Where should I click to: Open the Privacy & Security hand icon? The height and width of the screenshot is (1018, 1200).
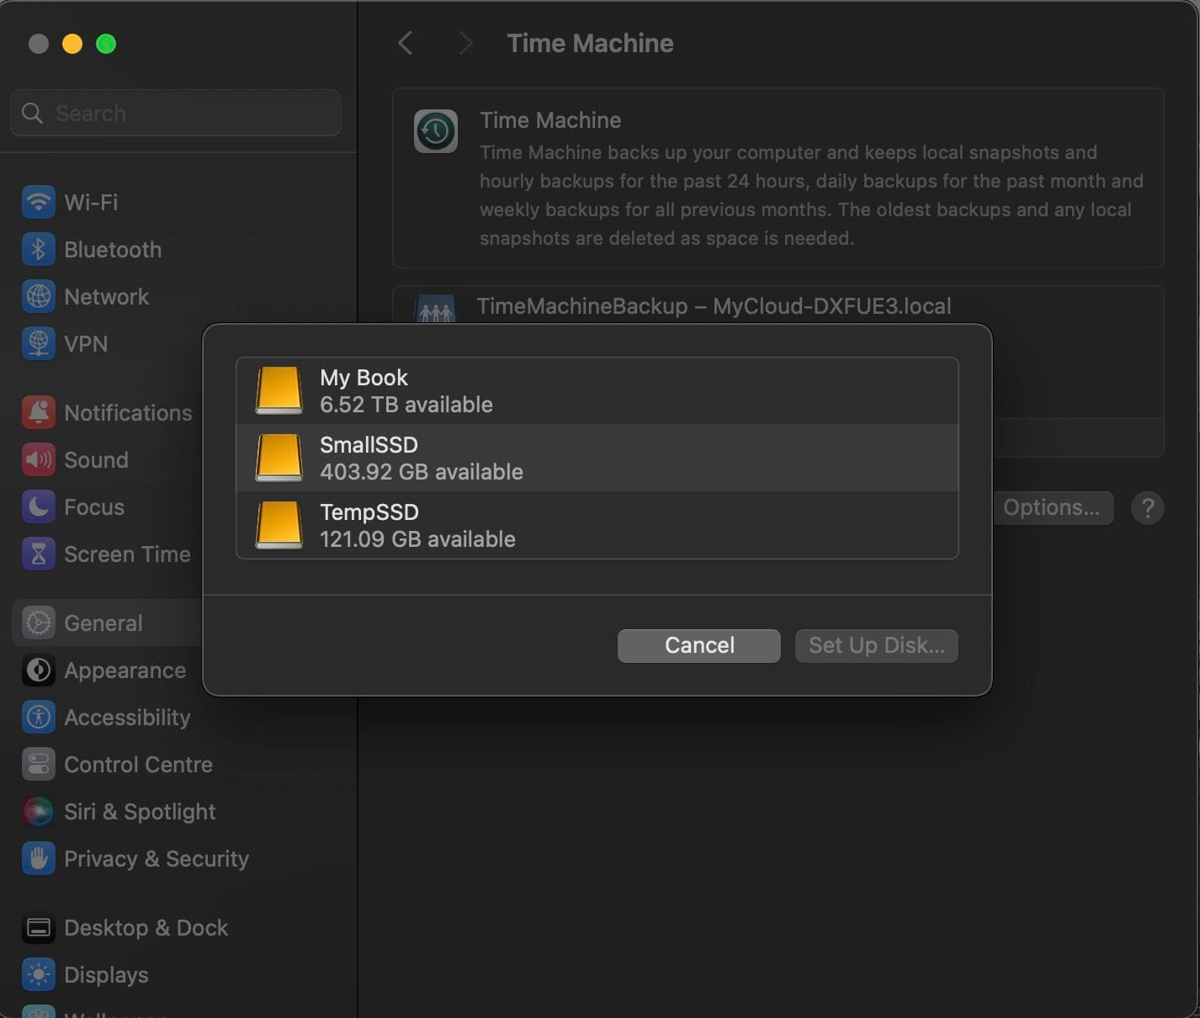pos(38,858)
